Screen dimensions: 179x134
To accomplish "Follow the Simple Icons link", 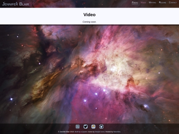I will (99, 132).
